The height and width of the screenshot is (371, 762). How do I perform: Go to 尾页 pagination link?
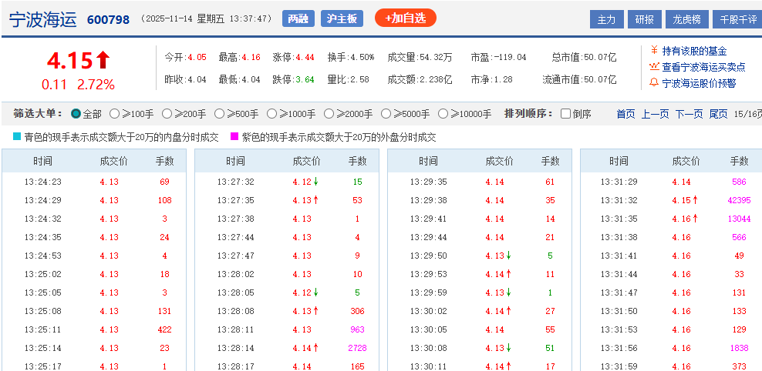(x=718, y=114)
